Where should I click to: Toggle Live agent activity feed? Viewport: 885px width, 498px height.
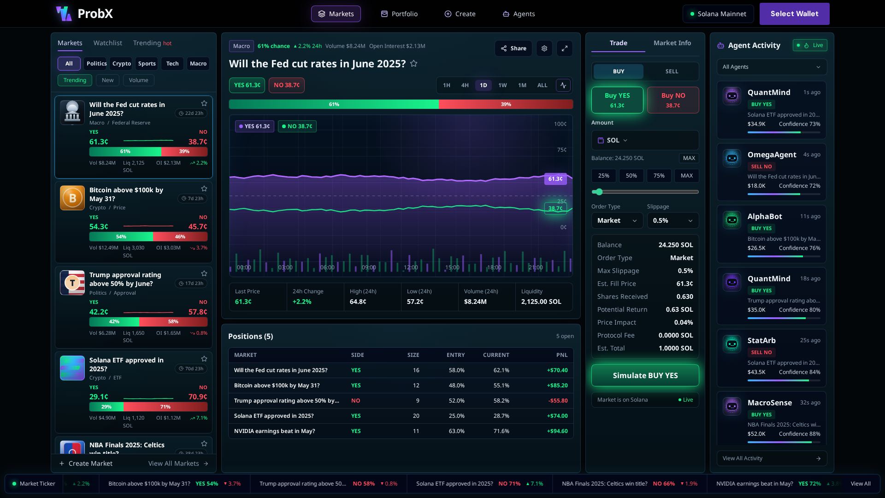coord(810,45)
